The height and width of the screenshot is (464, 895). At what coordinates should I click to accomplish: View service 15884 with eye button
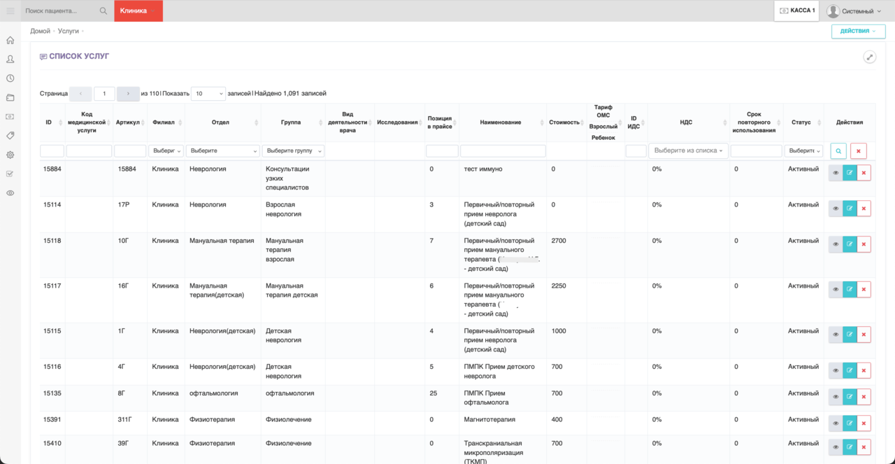point(836,173)
